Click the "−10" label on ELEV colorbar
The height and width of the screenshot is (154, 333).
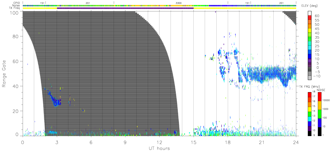317,76
